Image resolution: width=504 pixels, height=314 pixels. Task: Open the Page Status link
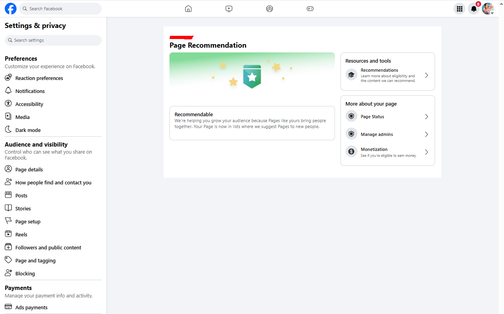tap(388, 117)
